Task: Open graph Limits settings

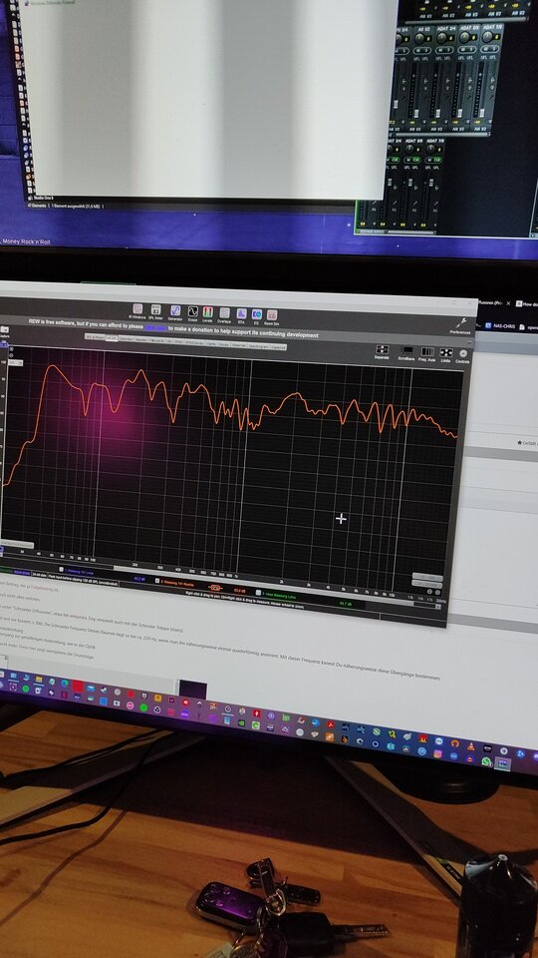Action: click(446, 355)
